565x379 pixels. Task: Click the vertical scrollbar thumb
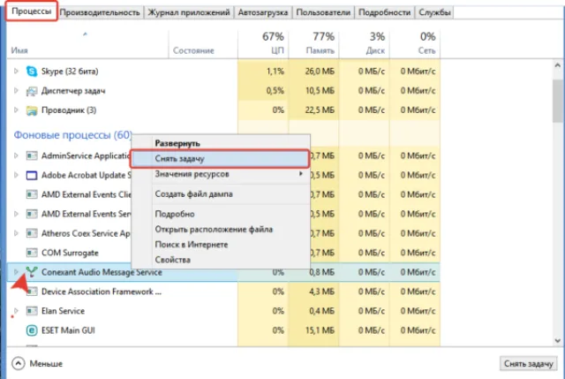pyautogui.click(x=557, y=101)
